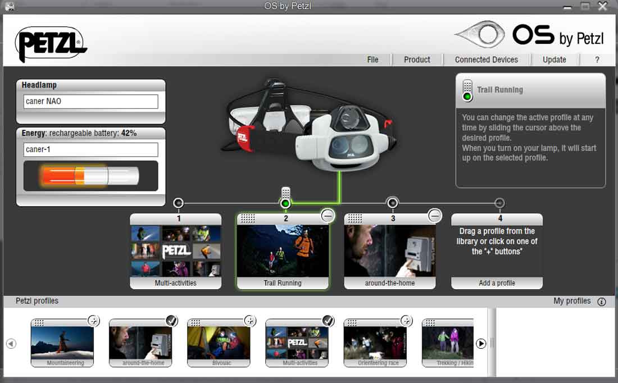Remove the around-the-home profile with minus

(435, 216)
